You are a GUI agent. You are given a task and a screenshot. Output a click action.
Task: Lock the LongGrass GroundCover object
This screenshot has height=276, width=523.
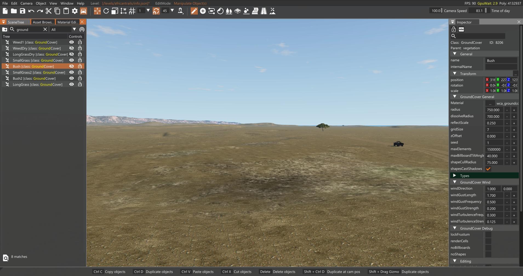(x=80, y=84)
